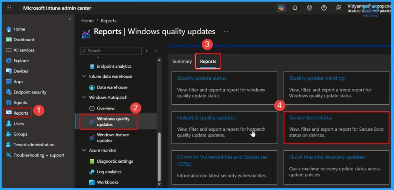Click the Reports breadcrumb link
This screenshot has width=394, height=190.
point(109,21)
